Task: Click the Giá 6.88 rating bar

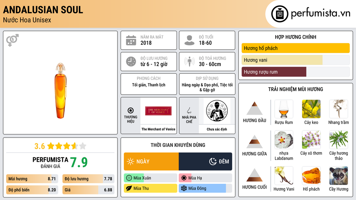Action: point(88,190)
